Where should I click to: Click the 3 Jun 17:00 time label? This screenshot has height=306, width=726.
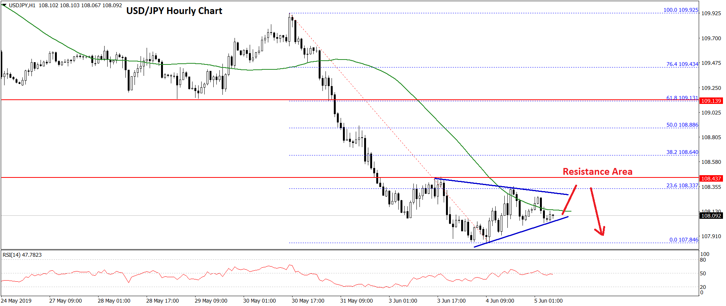pyautogui.click(x=451, y=301)
